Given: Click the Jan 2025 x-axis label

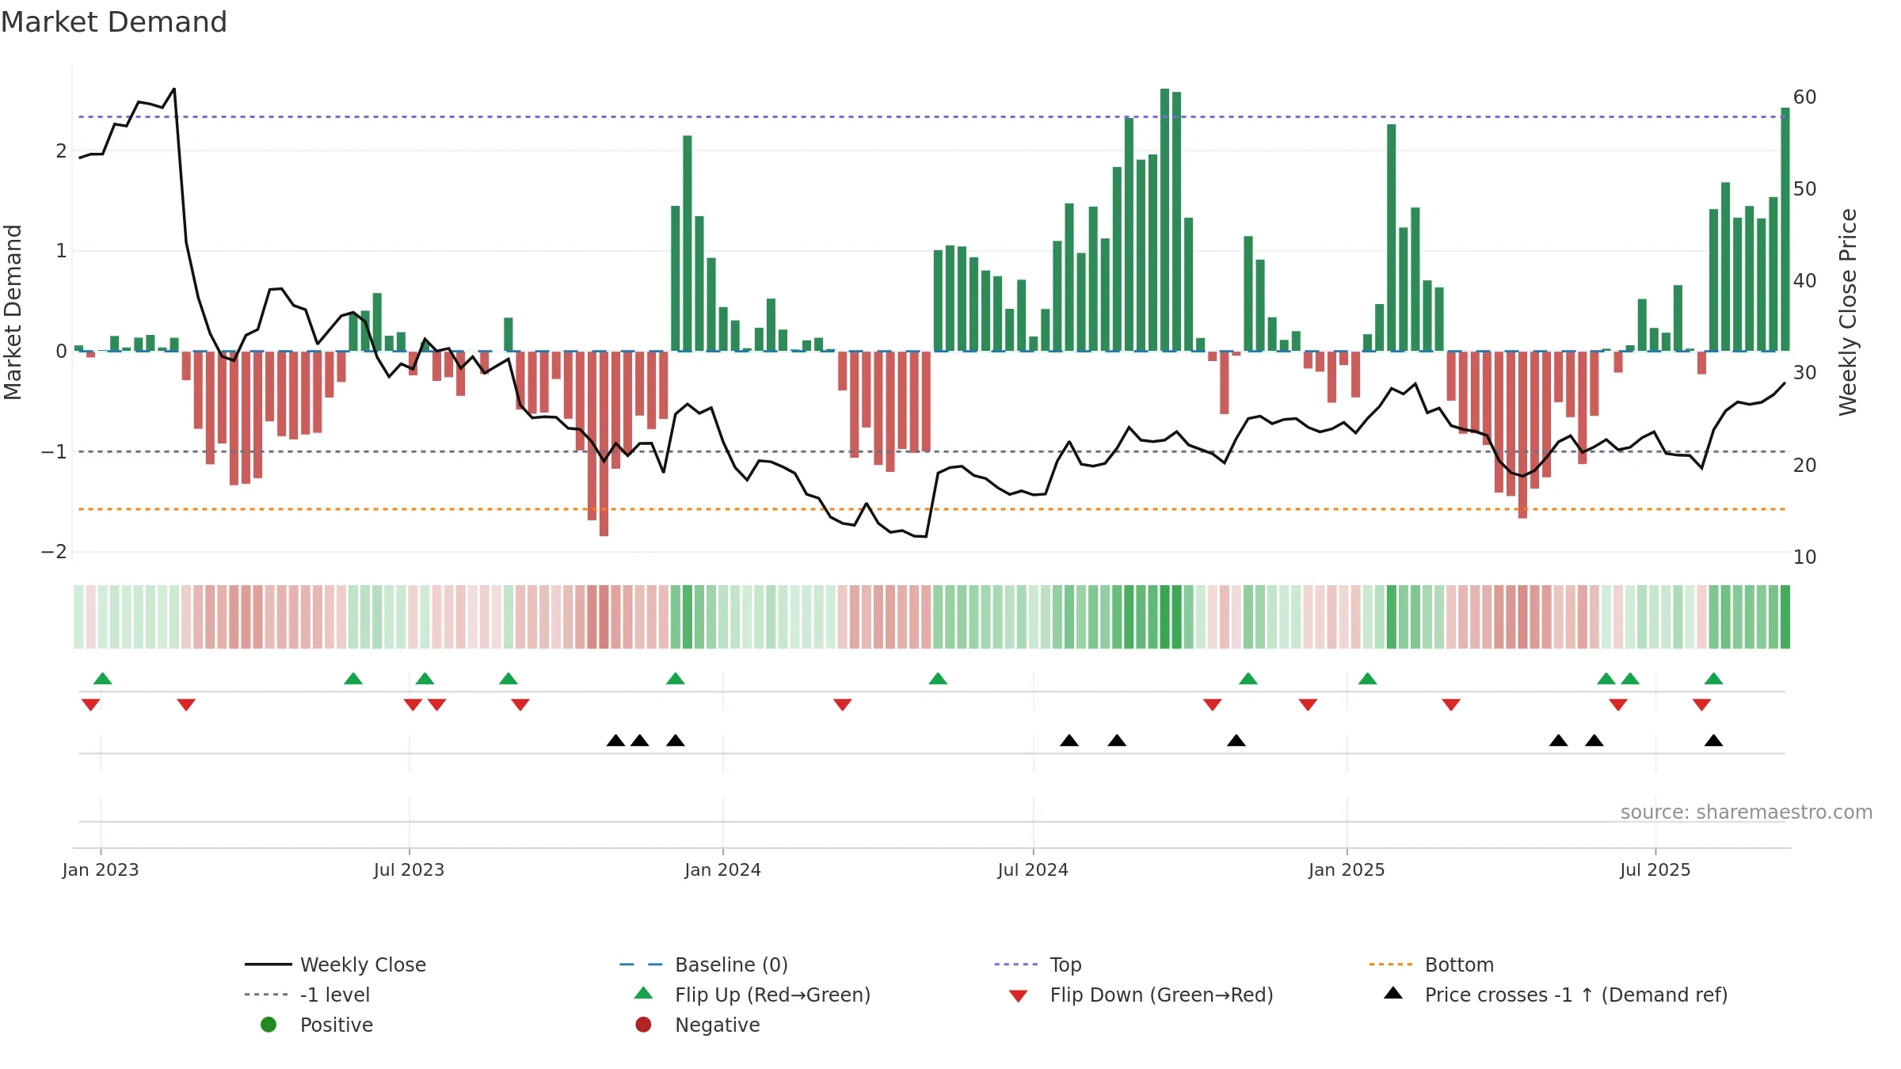Looking at the screenshot, I should click(1347, 870).
